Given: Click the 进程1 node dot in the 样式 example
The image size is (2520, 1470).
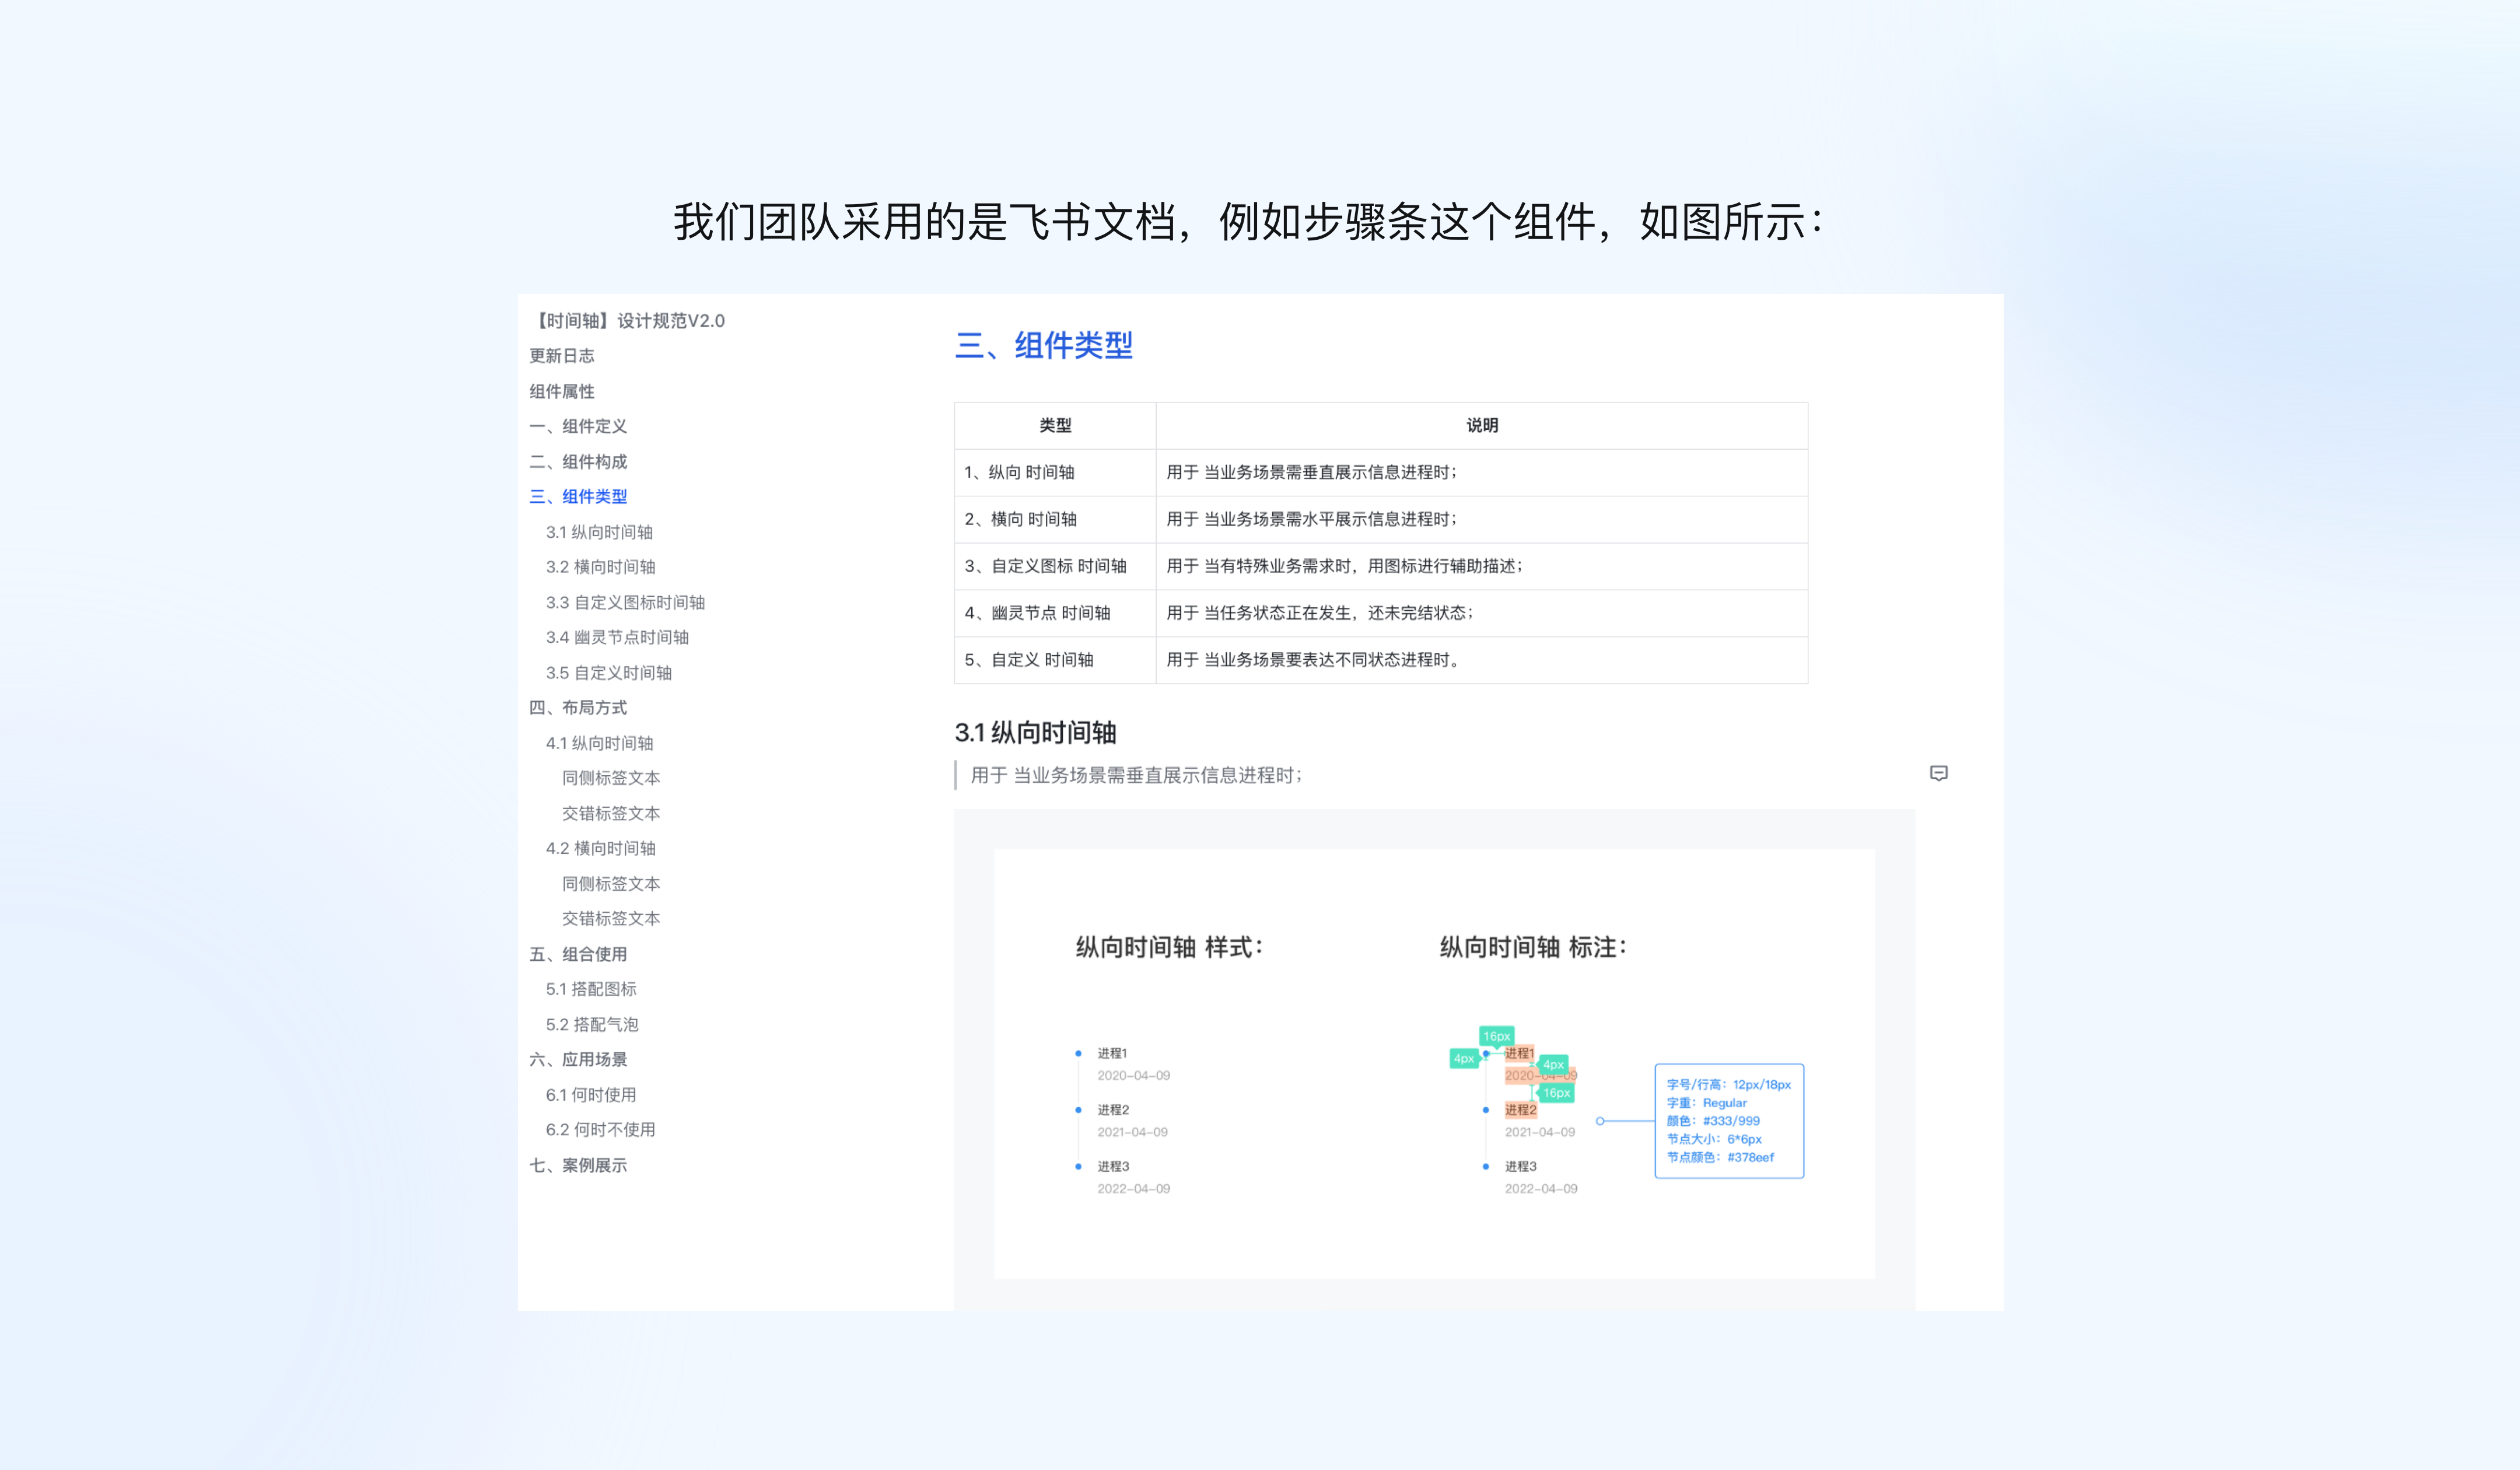Looking at the screenshot, I should point(1078,1053).
